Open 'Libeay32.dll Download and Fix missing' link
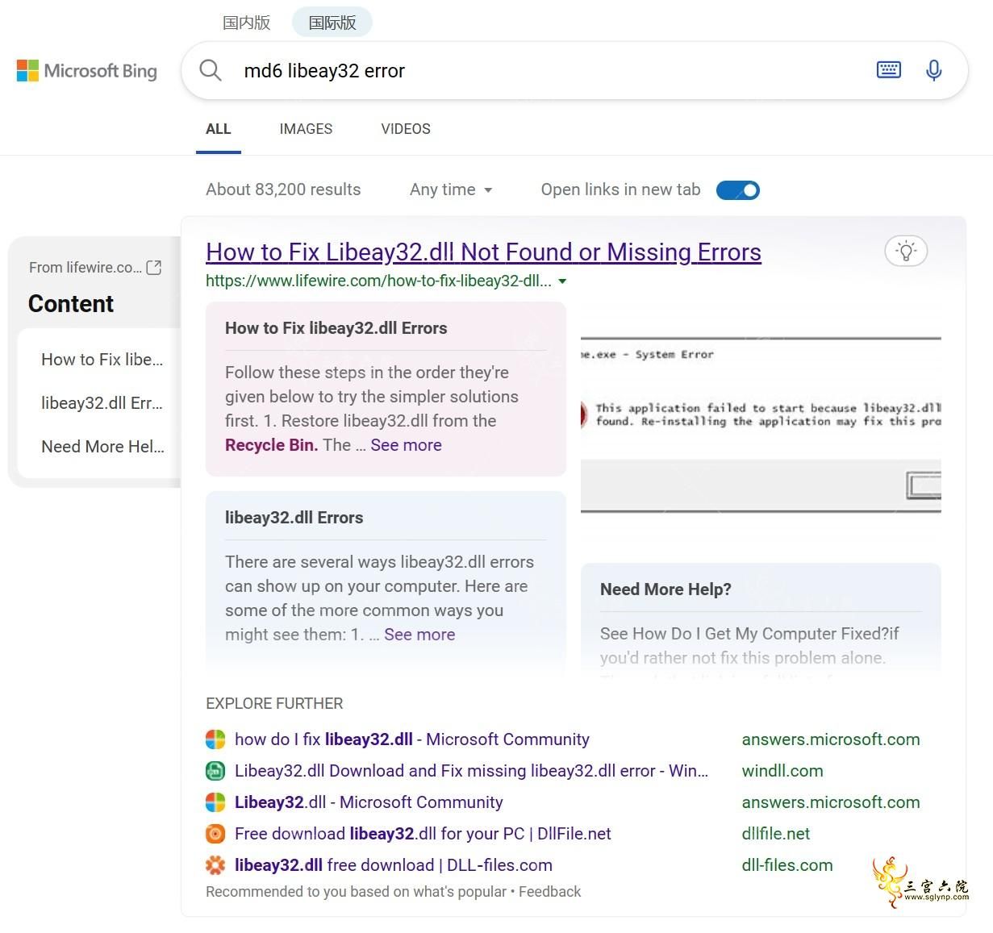 click(472, 771)
